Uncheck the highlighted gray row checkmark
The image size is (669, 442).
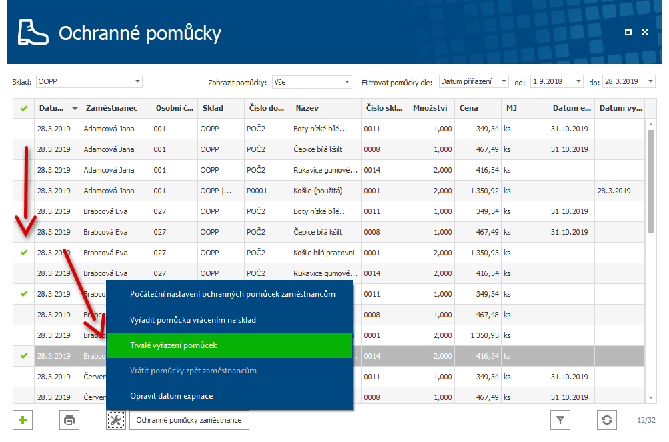pyautogui.click(x=24, y=356)
